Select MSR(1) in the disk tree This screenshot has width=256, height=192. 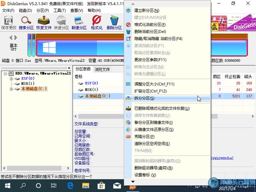click(28, 84)
